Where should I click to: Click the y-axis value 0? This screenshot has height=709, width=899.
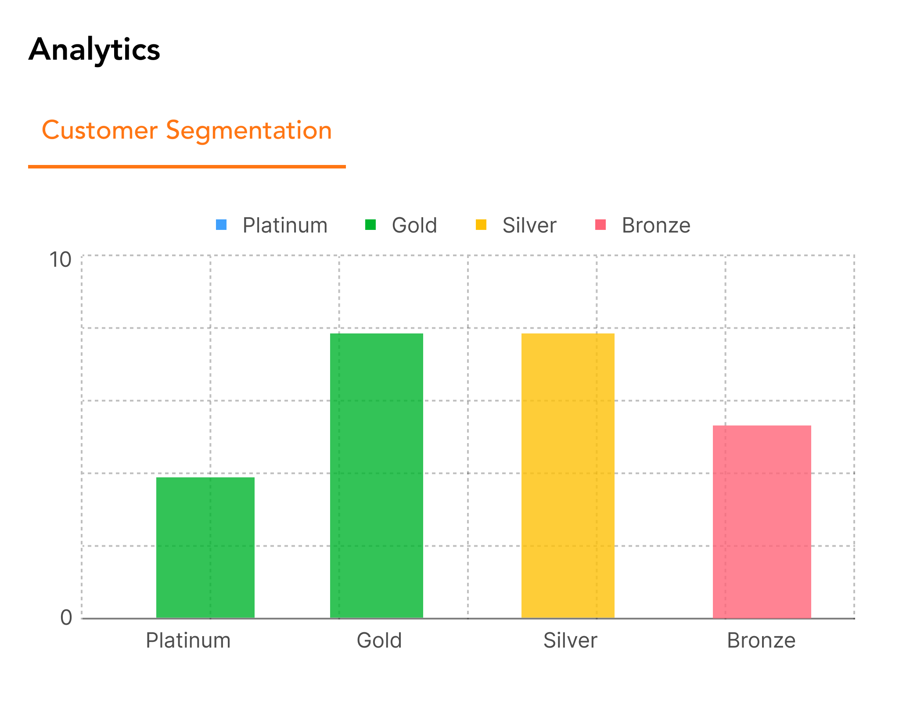click(66, 618)
